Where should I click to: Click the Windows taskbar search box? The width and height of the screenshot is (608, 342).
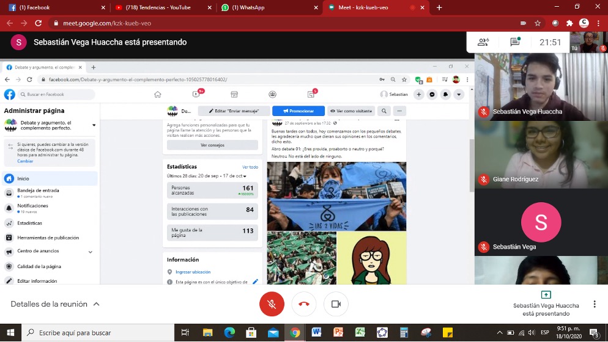coord(98,333)
